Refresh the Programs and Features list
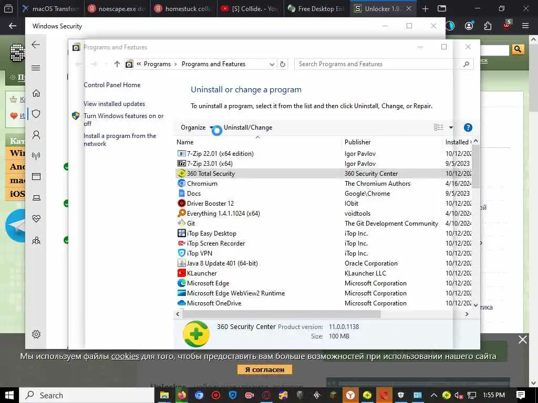Viewport: 538px width, 403px height. point(282,64)
